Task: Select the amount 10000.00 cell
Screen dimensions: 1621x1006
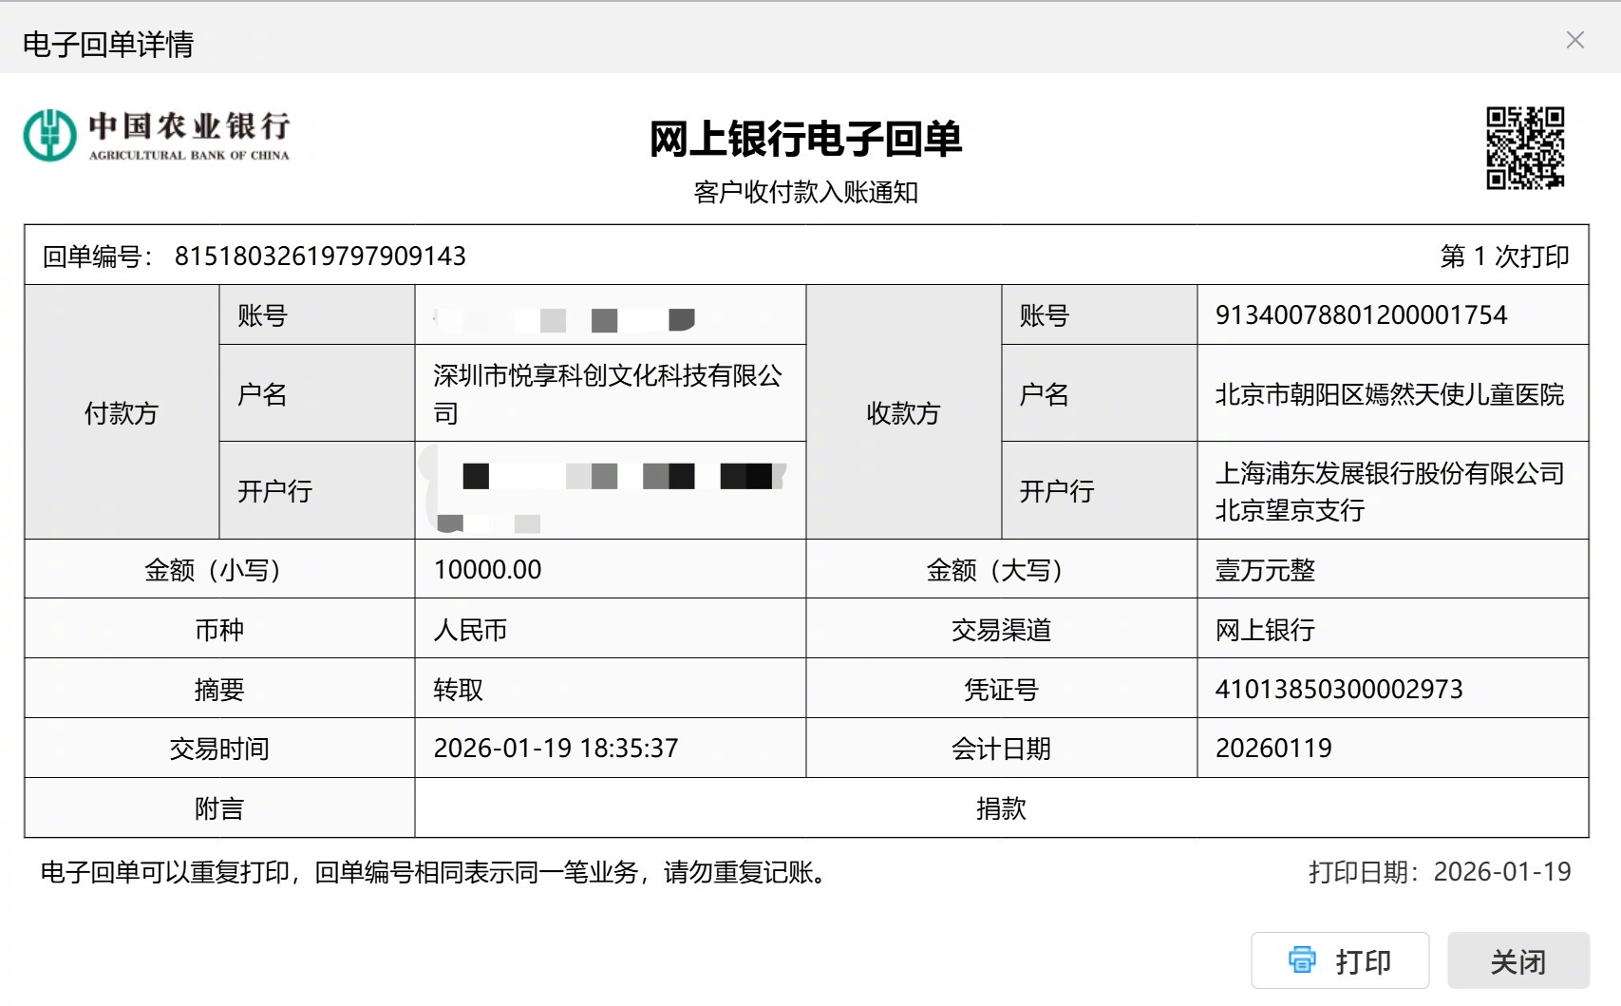Action: coord(488,569)
